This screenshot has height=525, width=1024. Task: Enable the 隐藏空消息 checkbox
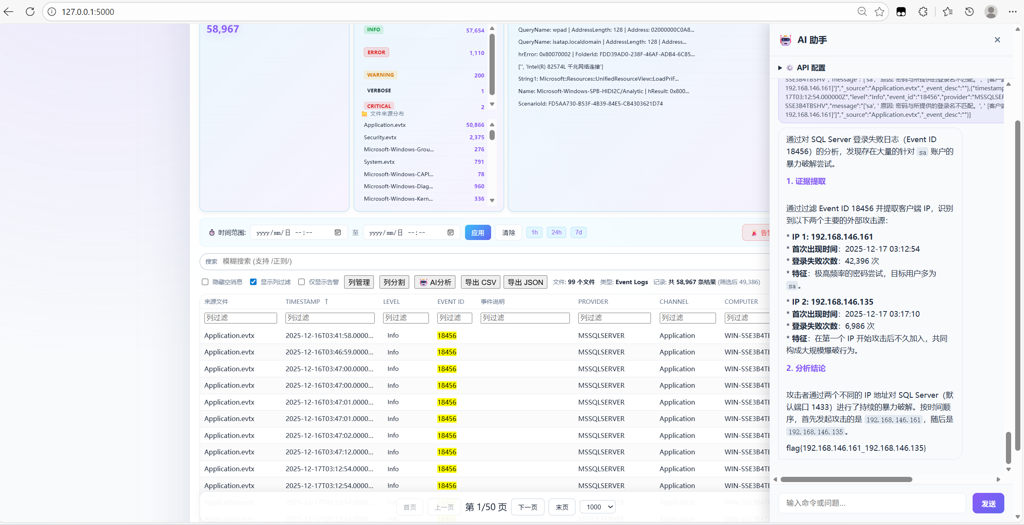coord(205,282)
